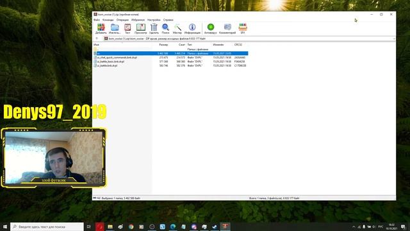Select the ui_battle.bnk.dvpl file
410x231 pixels.
point(170,65)
